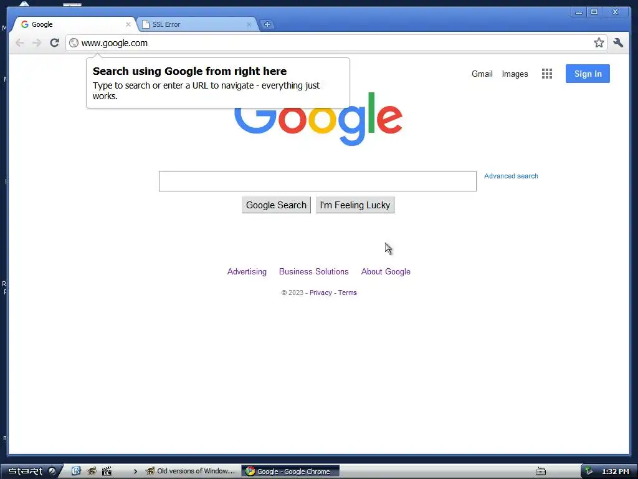Click the clapperboard quick launch icon

107,472
